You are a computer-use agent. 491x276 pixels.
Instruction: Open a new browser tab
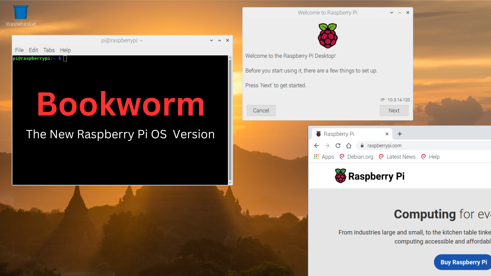[399, 134]
